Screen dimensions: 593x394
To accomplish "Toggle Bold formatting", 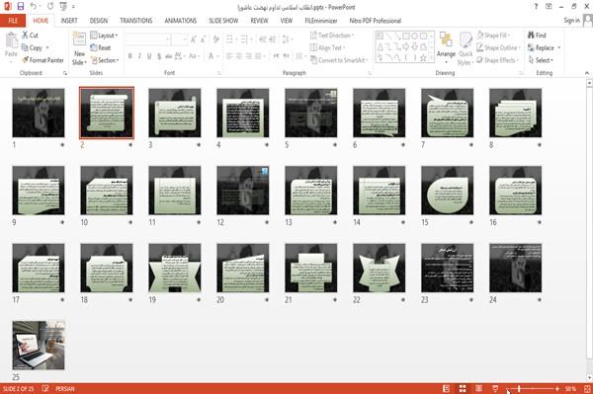I will coord(130,56).
